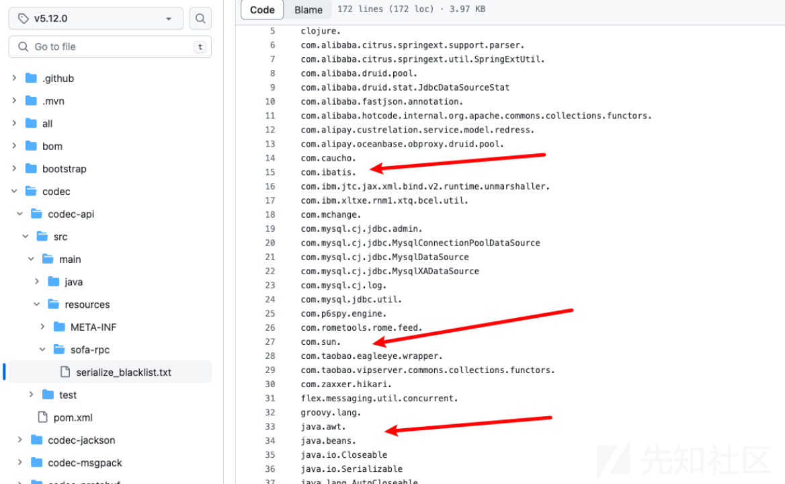Image resolution: width=785 pixels, height=484 pixels.
Task: Click the codec-api folder icon
Action: [36, 214]
